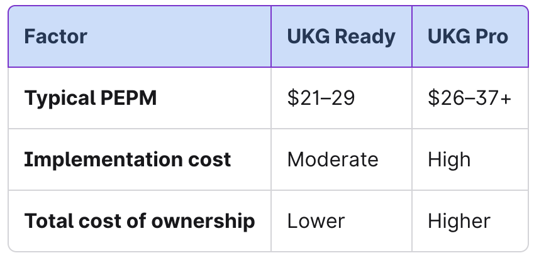
Task: Select the UKG Ready column header
Action: coord(342,36)
